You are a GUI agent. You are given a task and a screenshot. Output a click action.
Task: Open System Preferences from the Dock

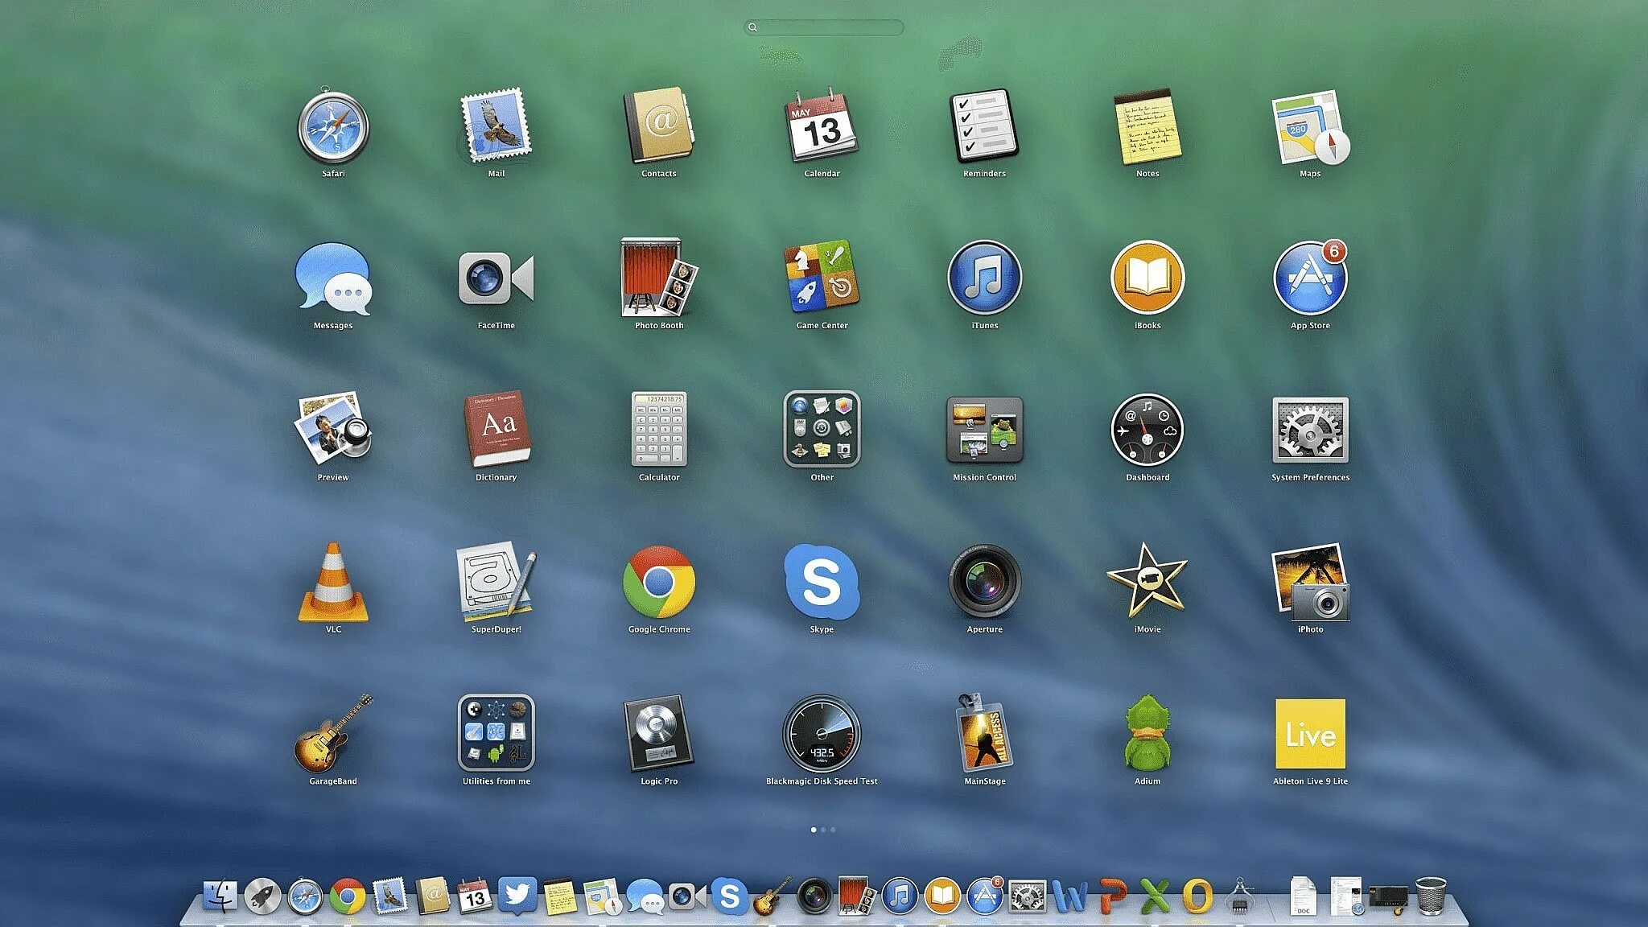pyautogui.click(x=1028, y=896)
